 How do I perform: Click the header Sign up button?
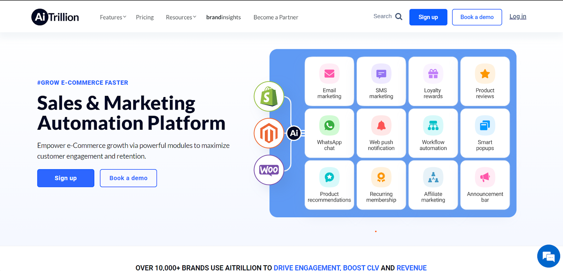click(428, 17)
